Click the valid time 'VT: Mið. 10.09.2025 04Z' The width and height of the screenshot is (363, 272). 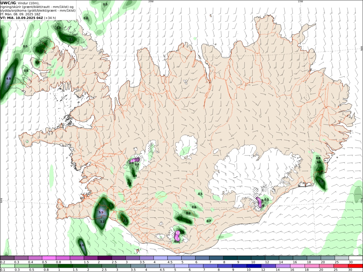tap(22, 18)
